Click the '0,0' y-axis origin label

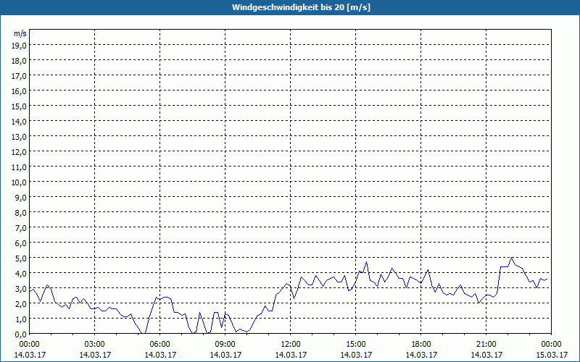click(22, 334)
